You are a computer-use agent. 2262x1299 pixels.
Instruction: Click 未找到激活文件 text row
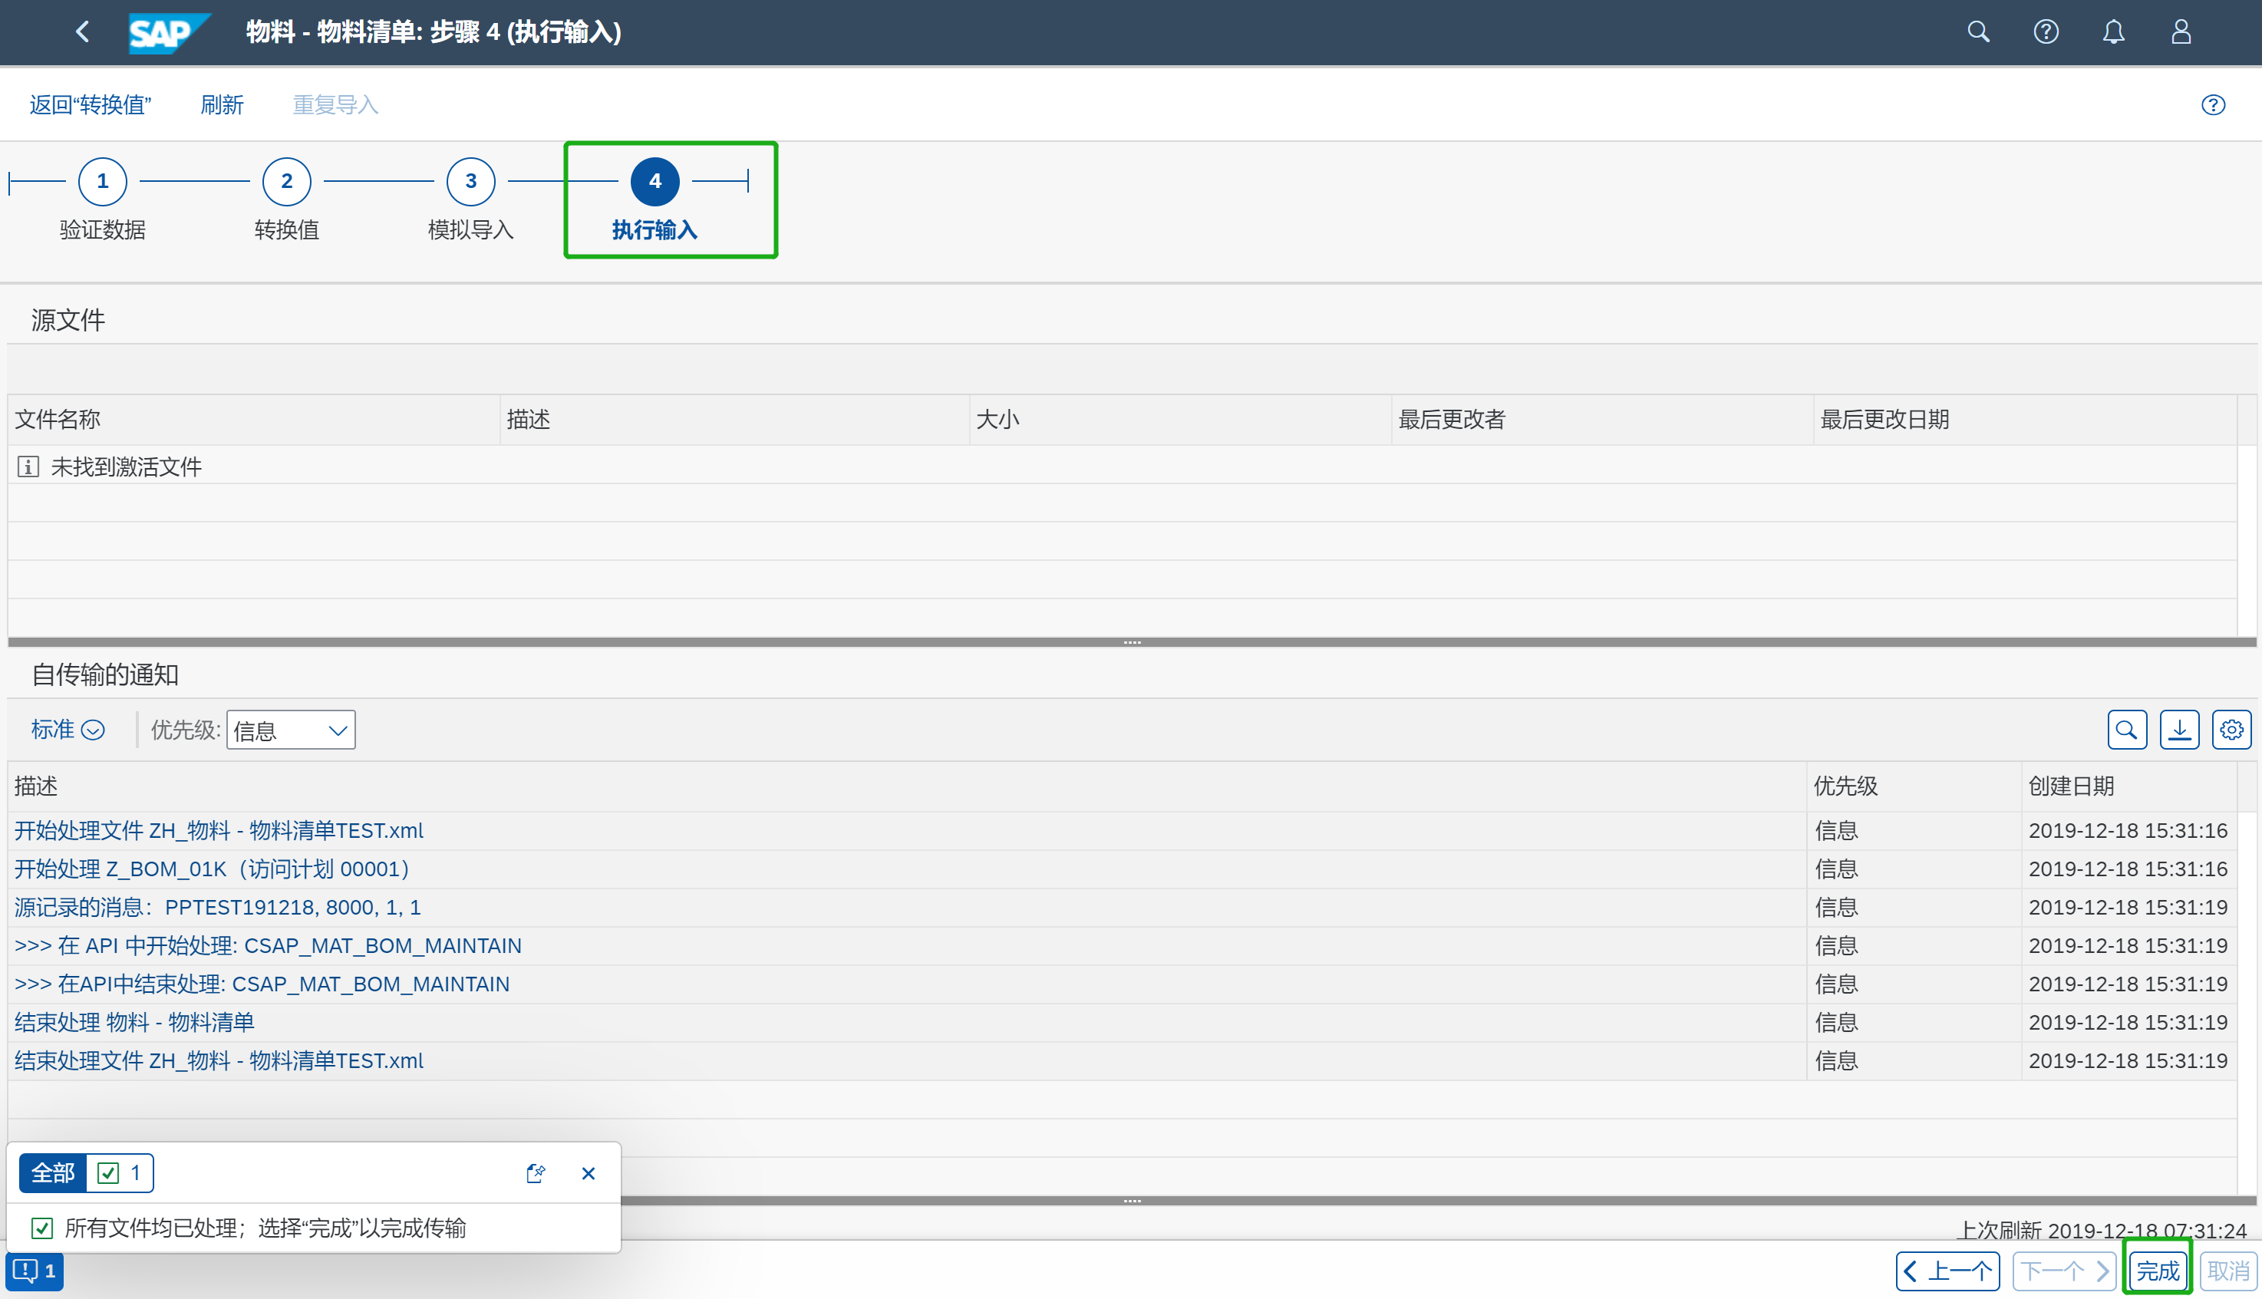point(126,467)
